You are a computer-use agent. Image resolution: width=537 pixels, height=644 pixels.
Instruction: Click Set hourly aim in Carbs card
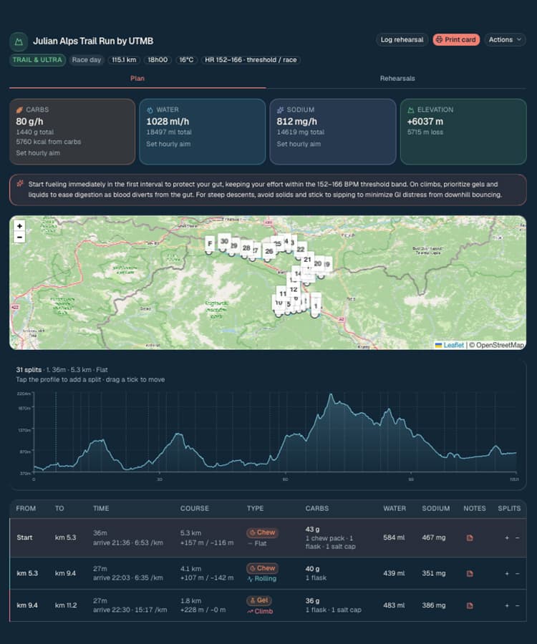pyautogui.click(x=38, y=153)
